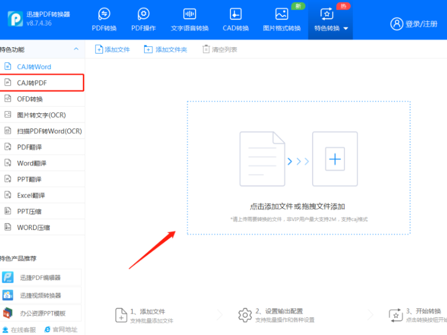Select Excel翻译 in the sidebar
The height and width of the screenshot is (335, 447).
point(42,195)
